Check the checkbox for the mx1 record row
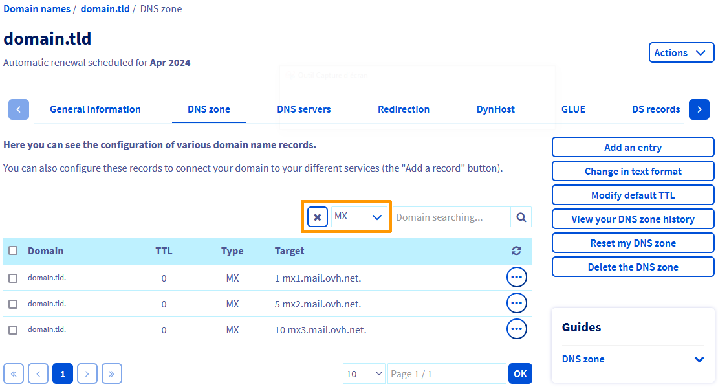 (13, 277)
